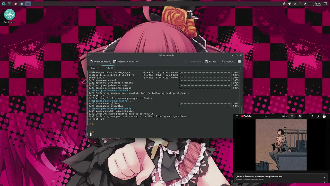
Task: Minimize the Konsole window
Action: (233, 55)
